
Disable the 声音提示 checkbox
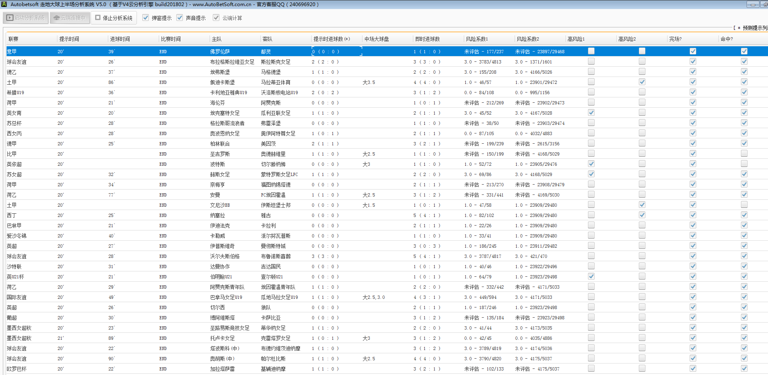[x=180, y=18]
